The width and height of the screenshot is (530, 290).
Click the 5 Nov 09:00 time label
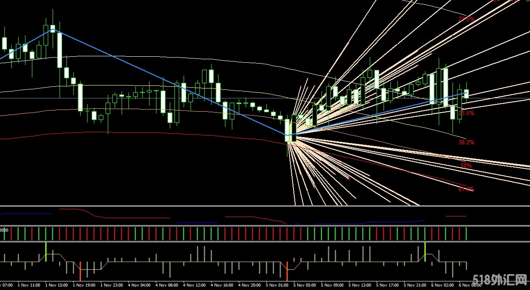[x=332, y=285]
